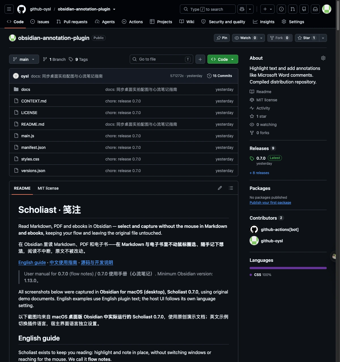The height and width of the screenshot is (362, 340).
Task: Open the Copilot chat icon
Action: 242,9
